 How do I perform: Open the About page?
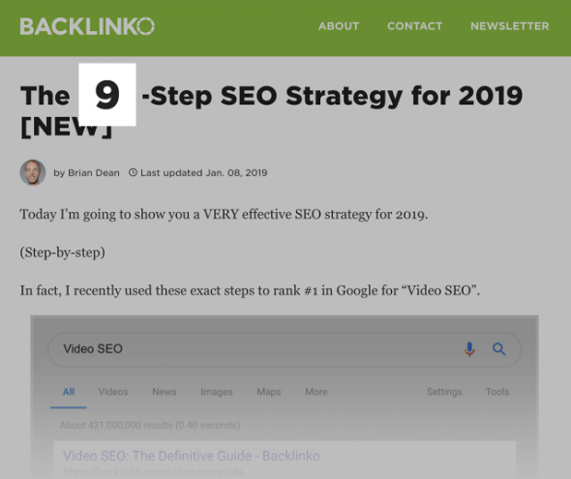[339, 26]
